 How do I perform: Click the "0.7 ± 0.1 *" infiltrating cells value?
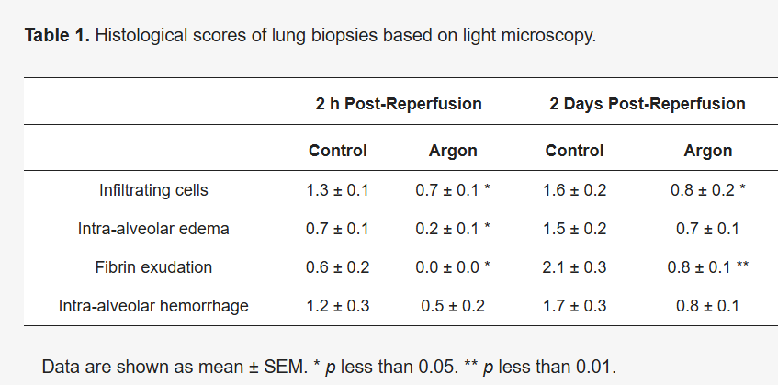453,191
